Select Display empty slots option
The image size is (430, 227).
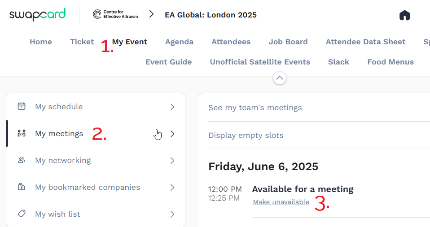tap(246, 135)
